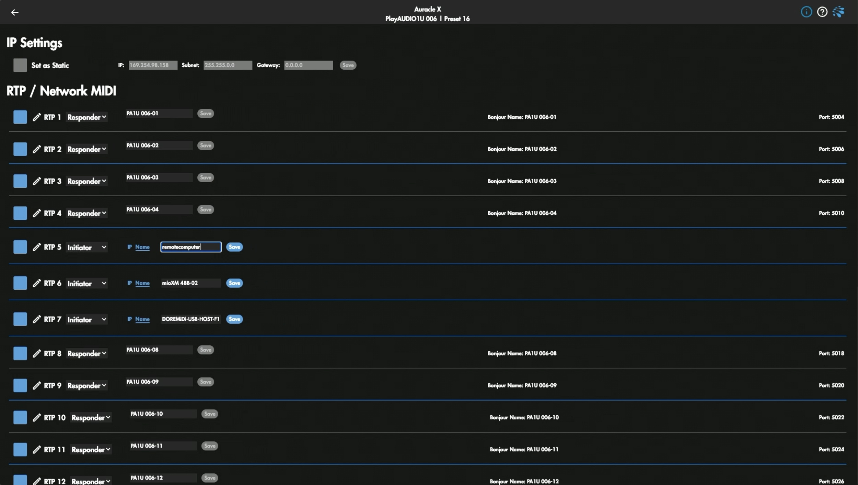Open the help question mark icon
This screenshot has height=485, width=858.
(822, 12)
